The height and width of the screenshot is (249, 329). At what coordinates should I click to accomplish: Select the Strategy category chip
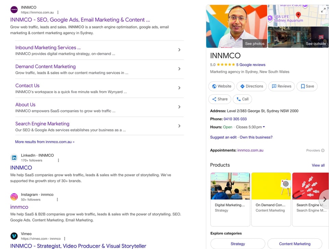pos(238,244)
